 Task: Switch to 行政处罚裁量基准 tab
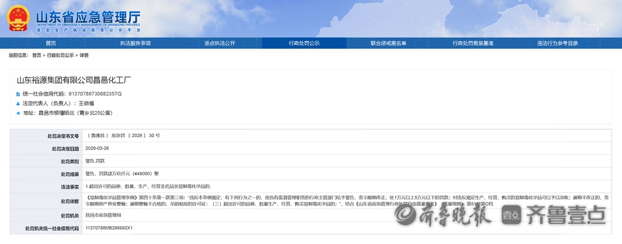(473, 43)
